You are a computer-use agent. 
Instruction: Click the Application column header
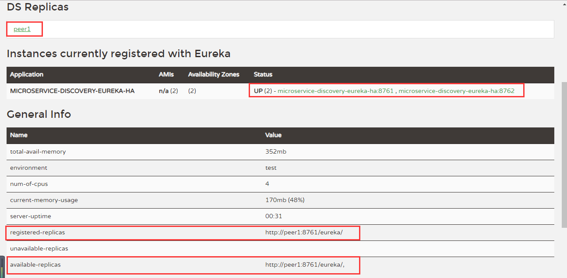27,75
